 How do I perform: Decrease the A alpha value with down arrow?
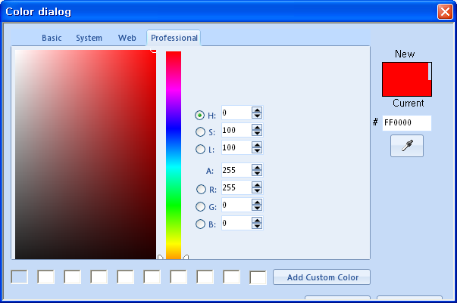click(257, 173)
